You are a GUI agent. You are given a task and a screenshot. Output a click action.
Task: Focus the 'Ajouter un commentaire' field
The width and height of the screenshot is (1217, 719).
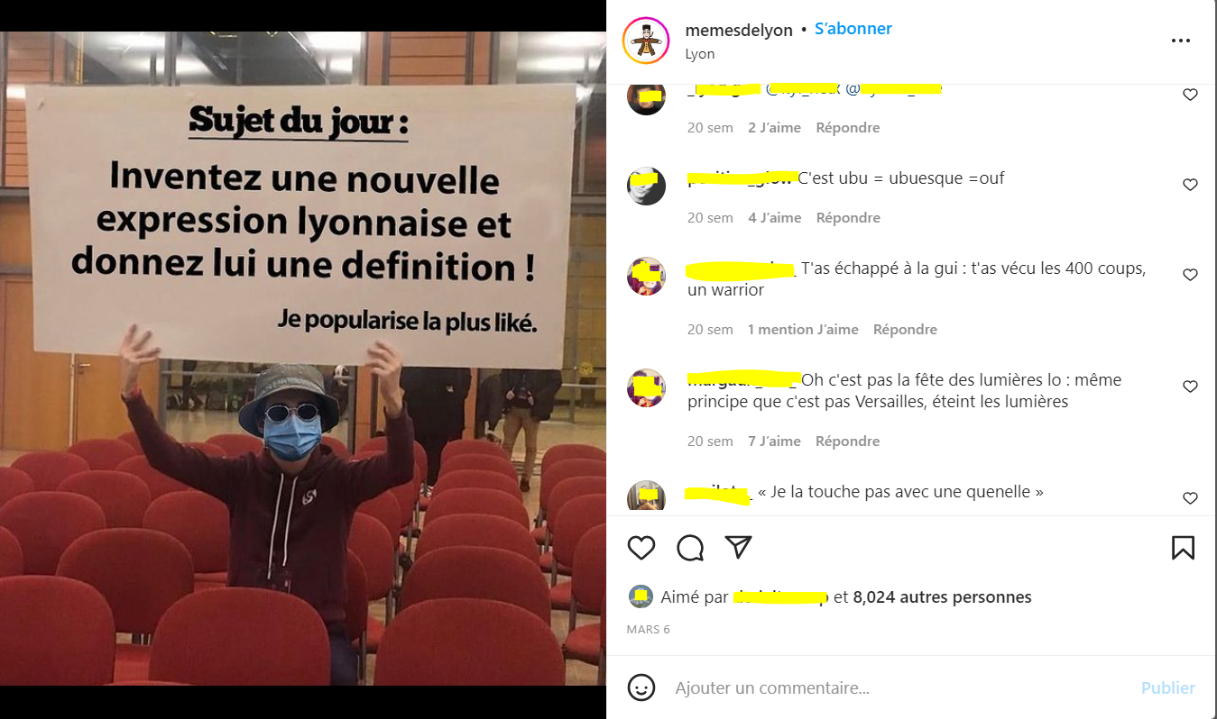902,687
